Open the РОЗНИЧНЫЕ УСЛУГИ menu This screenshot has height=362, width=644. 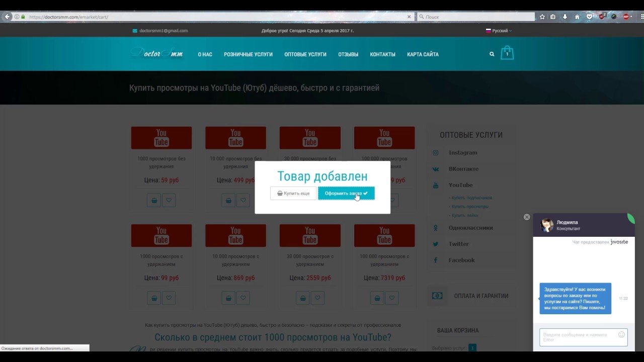(x=248, y=54)
